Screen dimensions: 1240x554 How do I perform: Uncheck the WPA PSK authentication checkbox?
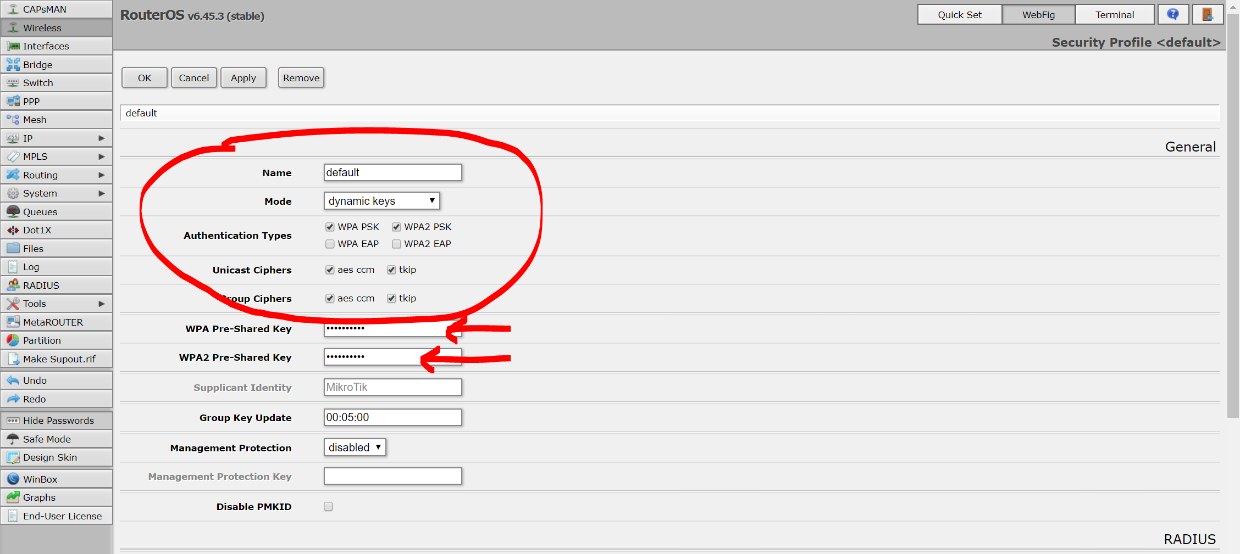pos(330,227)
